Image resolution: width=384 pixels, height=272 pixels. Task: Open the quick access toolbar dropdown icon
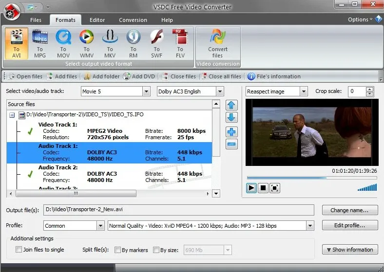[x=48, y=7]
